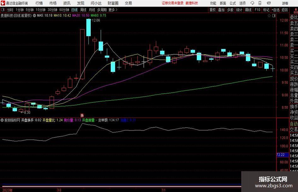Switch to 分时 chart tab
The height and width of the screenshot is (192, 298).
click(x=10, y=10)
